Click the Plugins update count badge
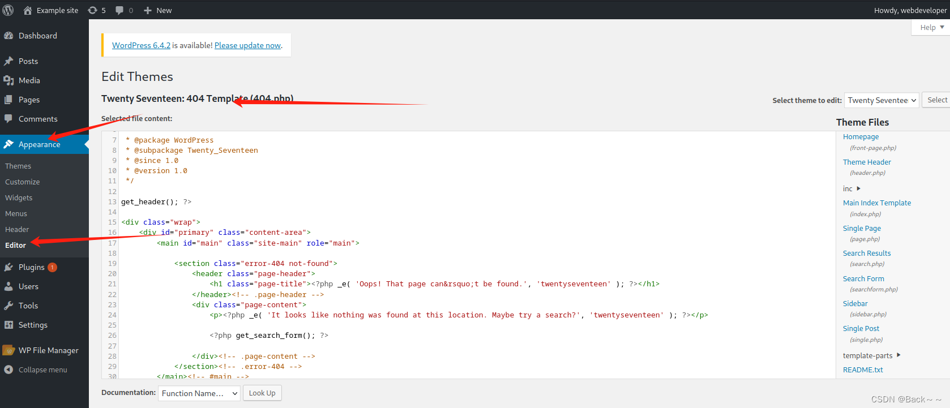 point(52,267)
